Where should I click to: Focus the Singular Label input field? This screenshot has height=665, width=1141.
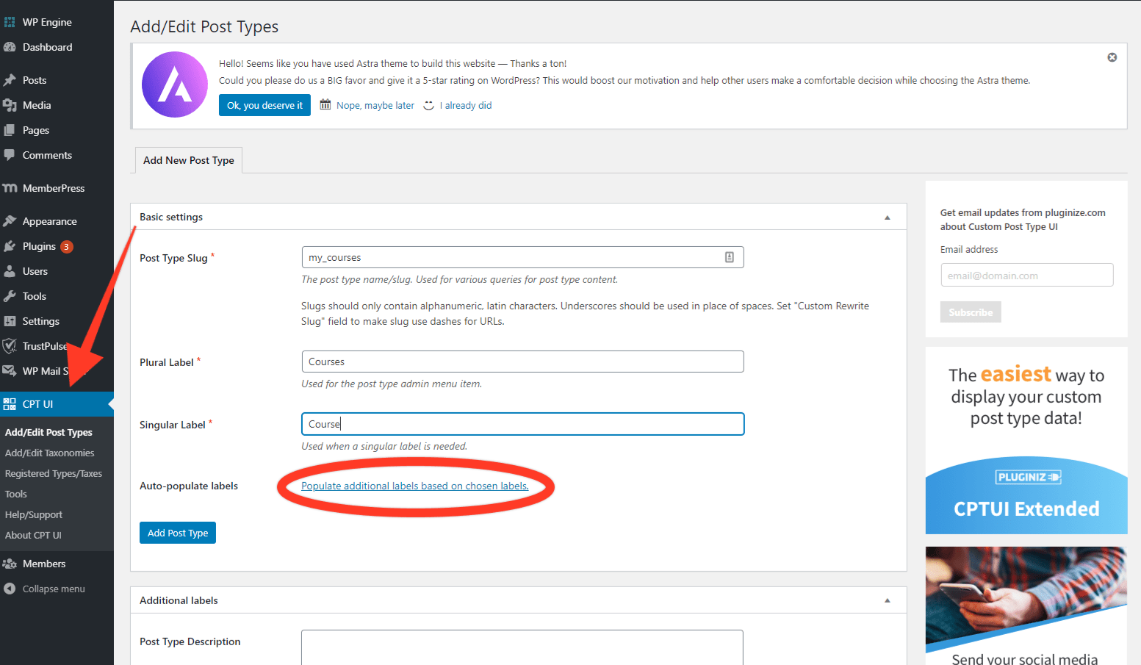[x=522, y=424]
